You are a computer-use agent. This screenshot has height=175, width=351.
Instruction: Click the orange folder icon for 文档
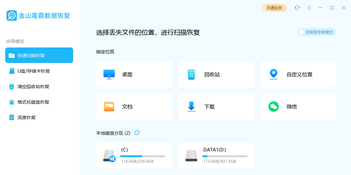109,107
